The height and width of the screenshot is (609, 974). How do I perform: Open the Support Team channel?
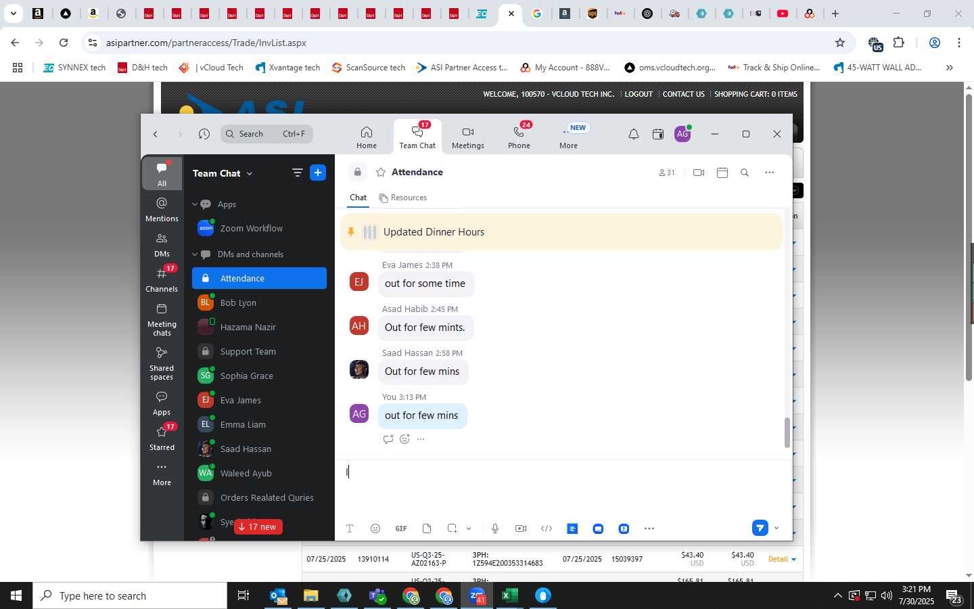click(259, 351)
